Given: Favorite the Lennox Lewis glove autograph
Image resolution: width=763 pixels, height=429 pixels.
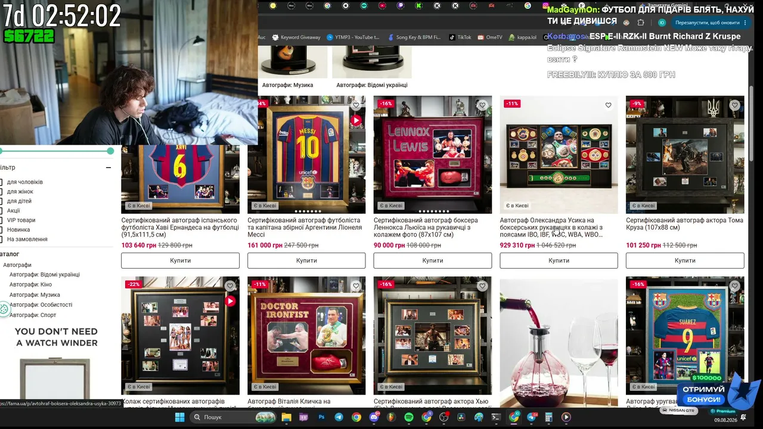Looking at the screenshot, I should pyautogui.click(x=482, y=105).
